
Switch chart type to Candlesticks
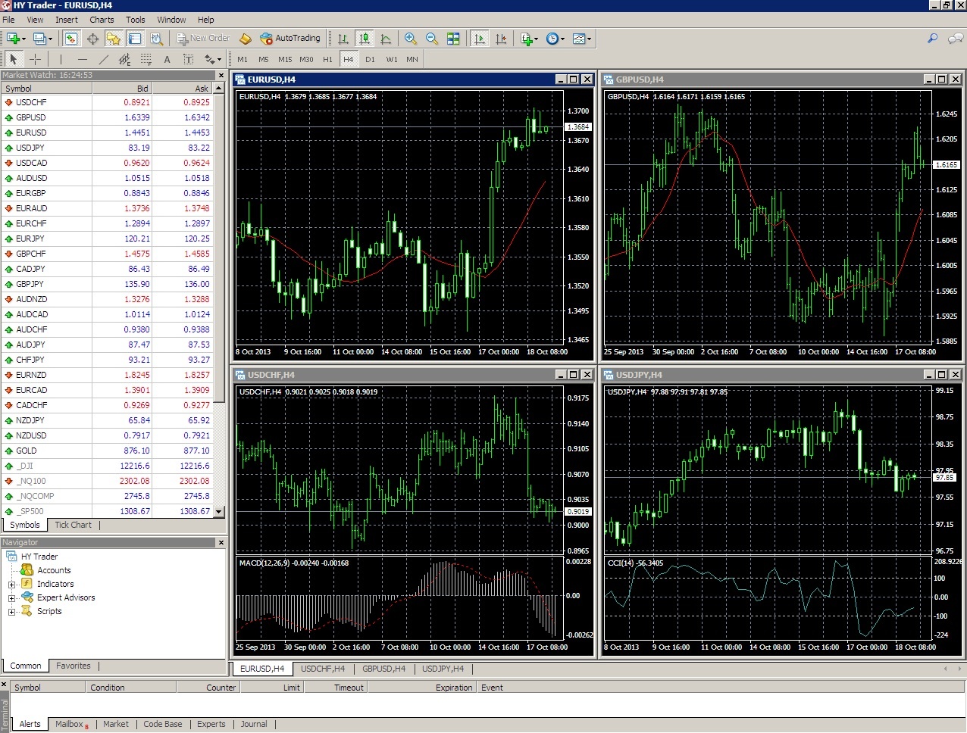pyautogui.click(x=365, y=39)
